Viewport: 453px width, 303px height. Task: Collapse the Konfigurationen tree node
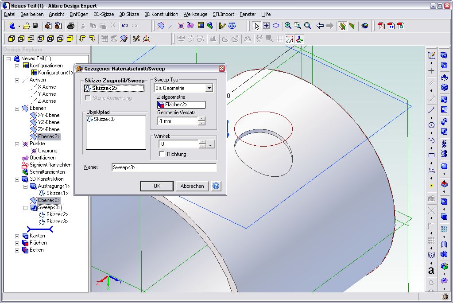click(x=17, y=66)
